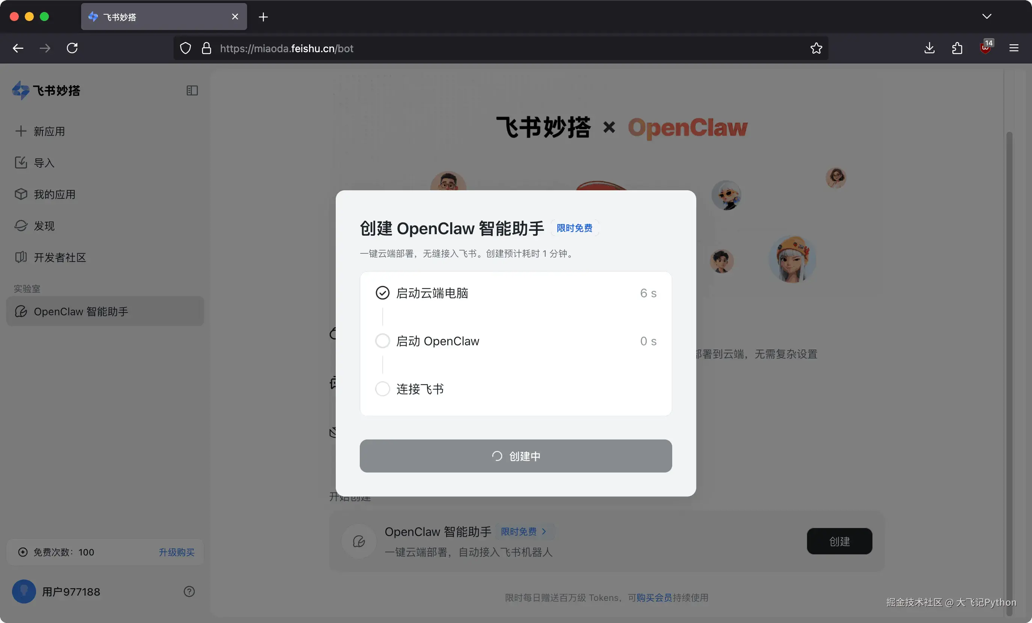Click the 升级购买 upgrade link
This screenshot has width=1032, height=623.
[177, 552]
